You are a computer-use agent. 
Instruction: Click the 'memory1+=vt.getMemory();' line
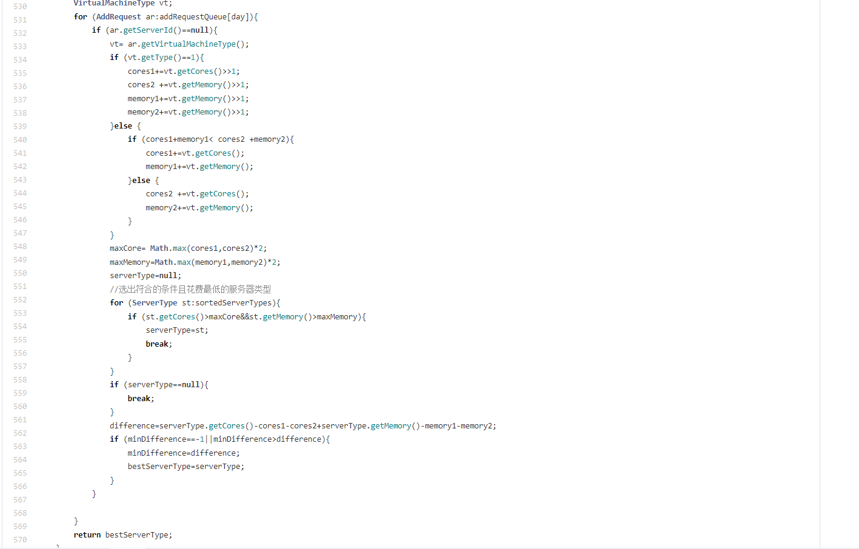(x=199, y=167)
